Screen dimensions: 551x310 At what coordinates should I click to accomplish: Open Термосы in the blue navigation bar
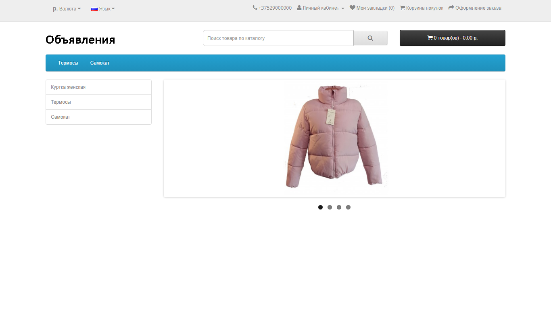[68, 63]
